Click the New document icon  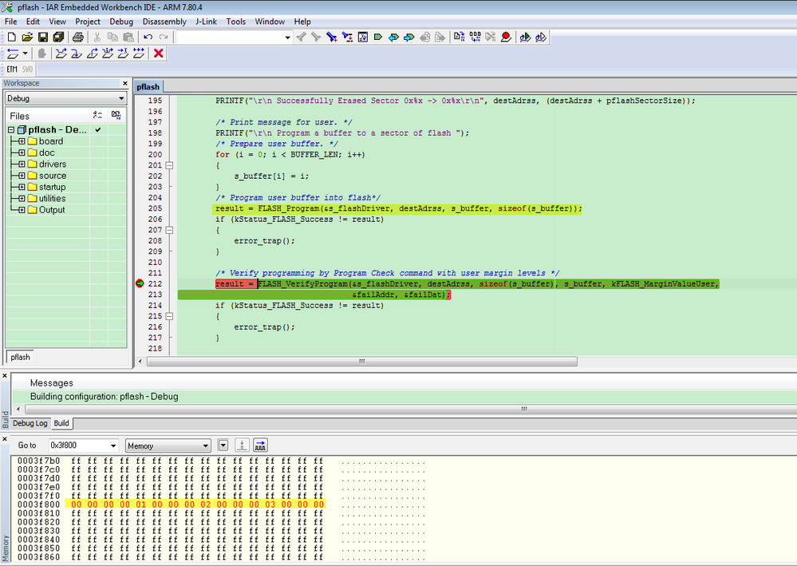11,37
